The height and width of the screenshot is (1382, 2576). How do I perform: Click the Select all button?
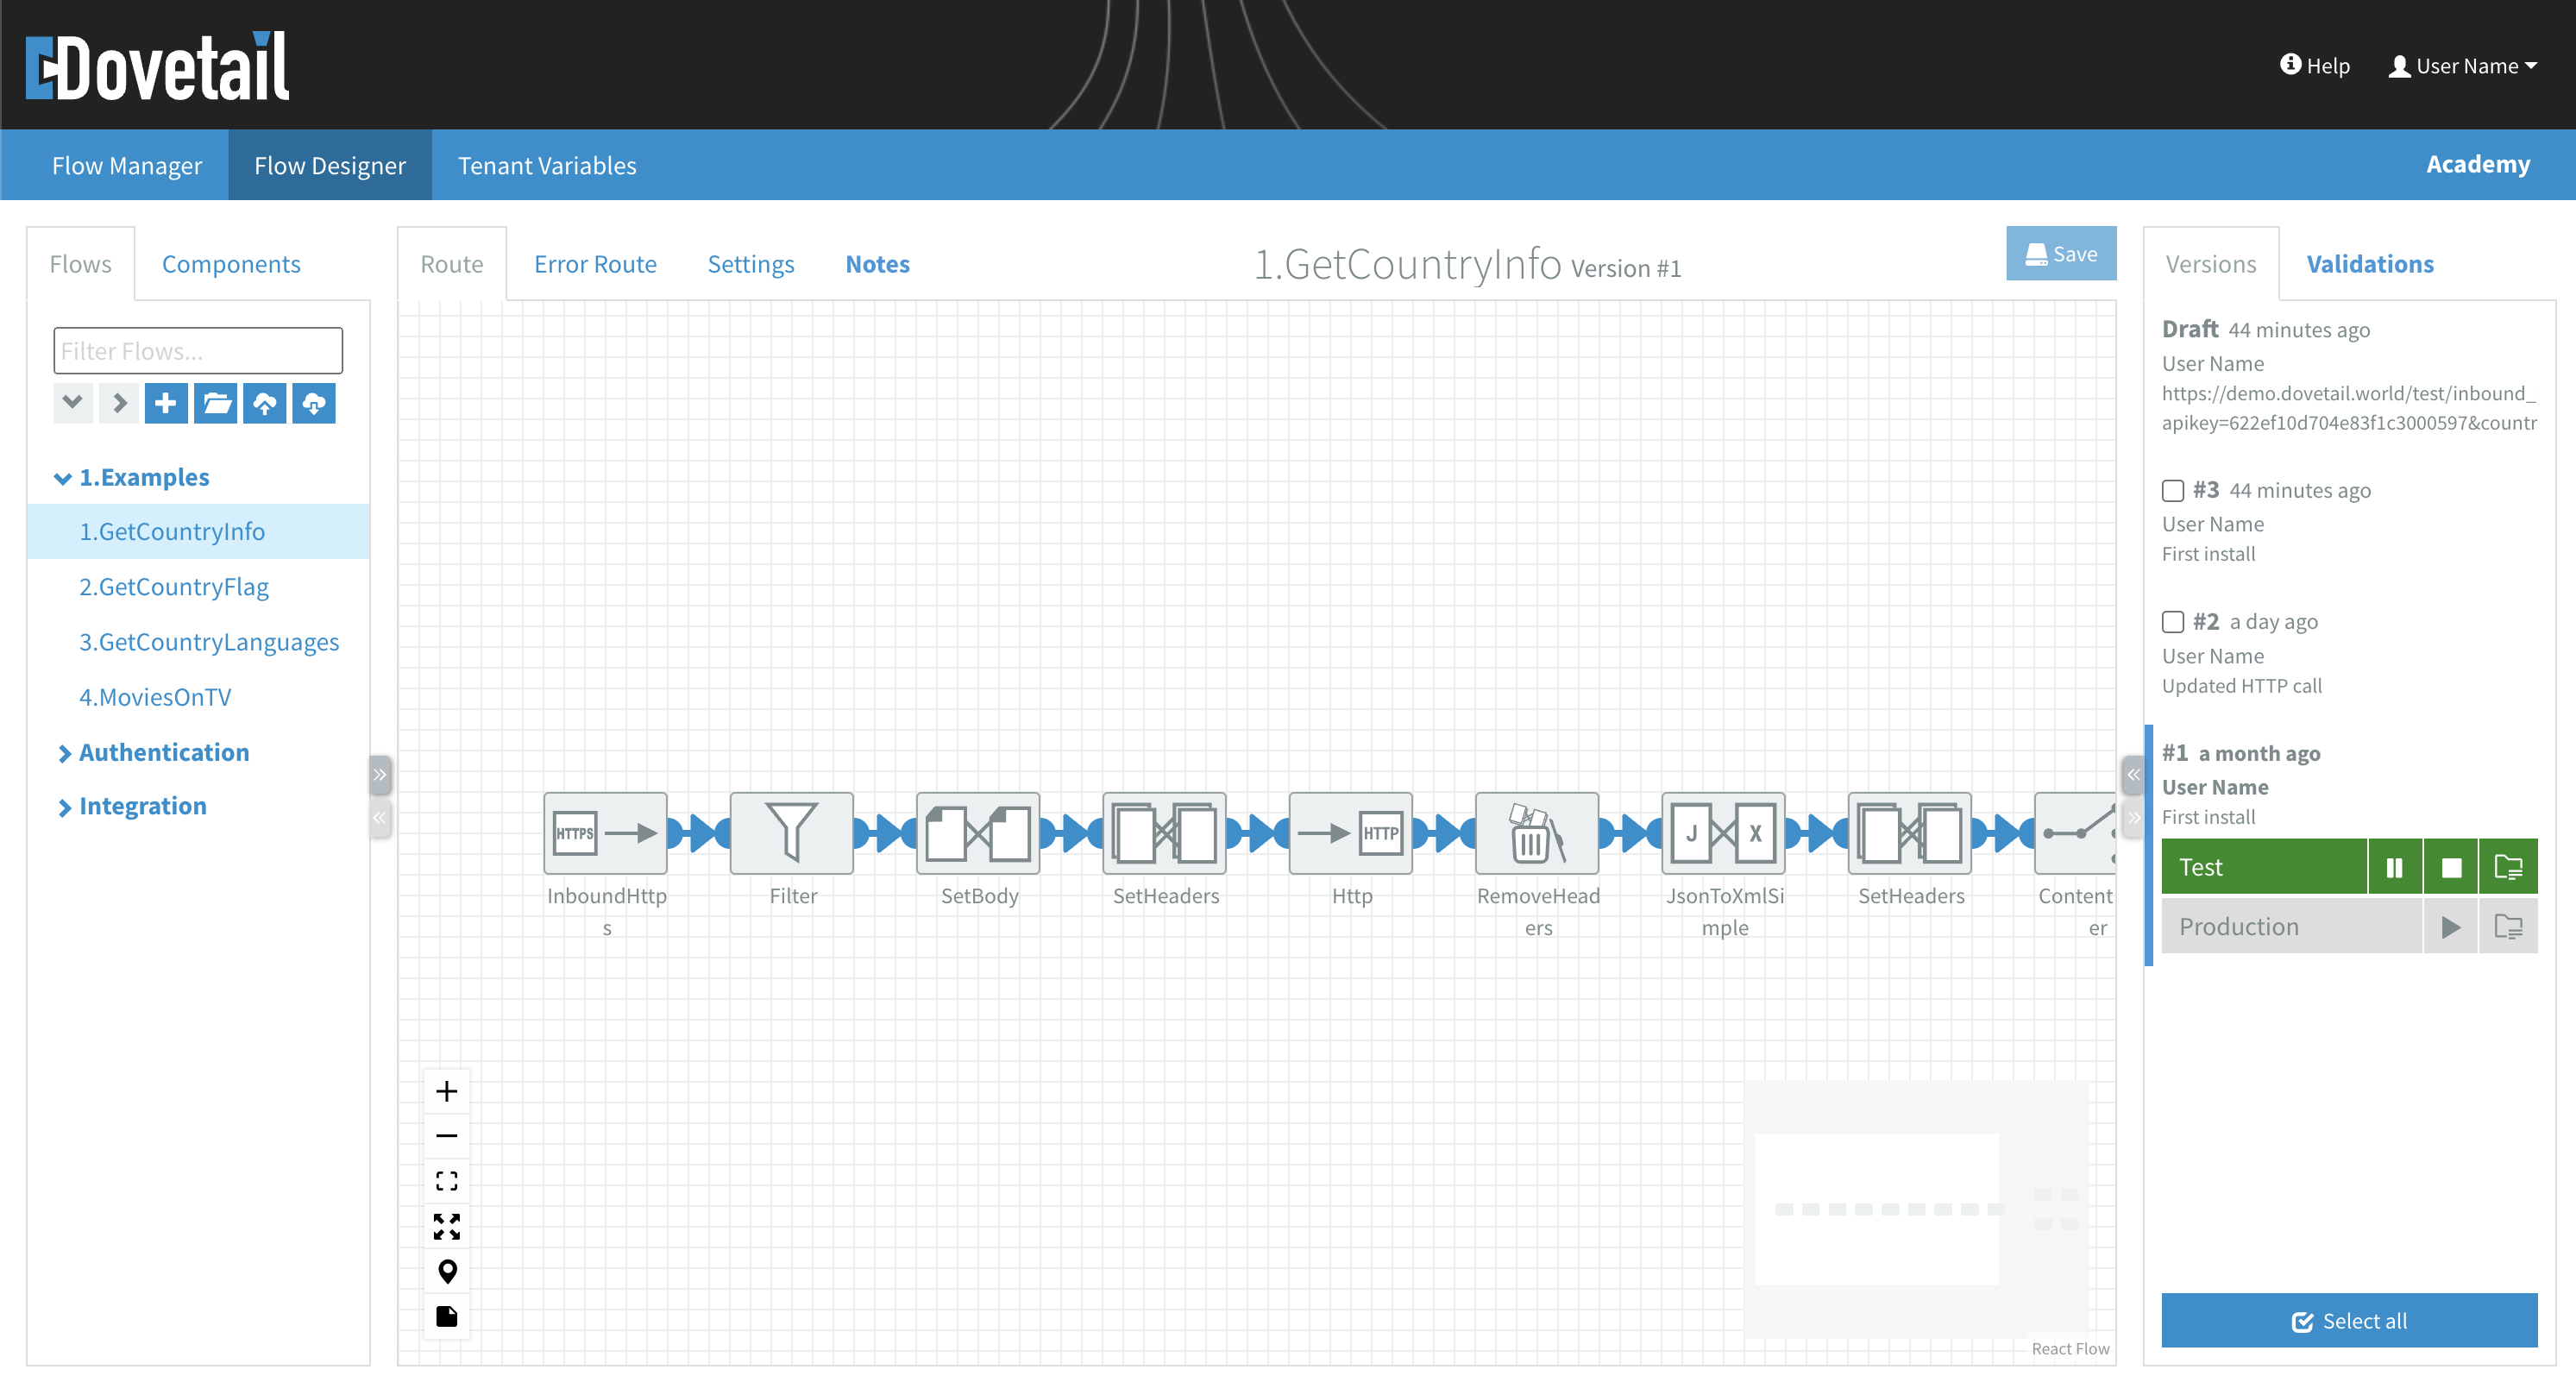point(2349,1321)
